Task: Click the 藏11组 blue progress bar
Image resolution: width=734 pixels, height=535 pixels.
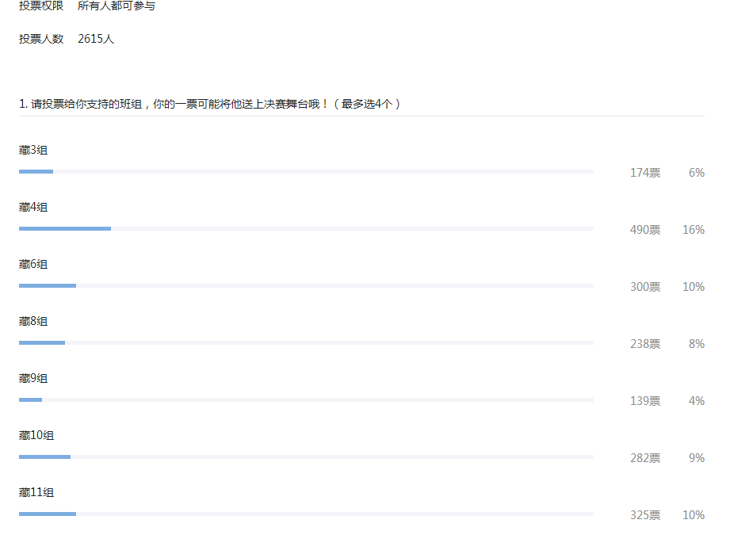Action: point(48,514)
